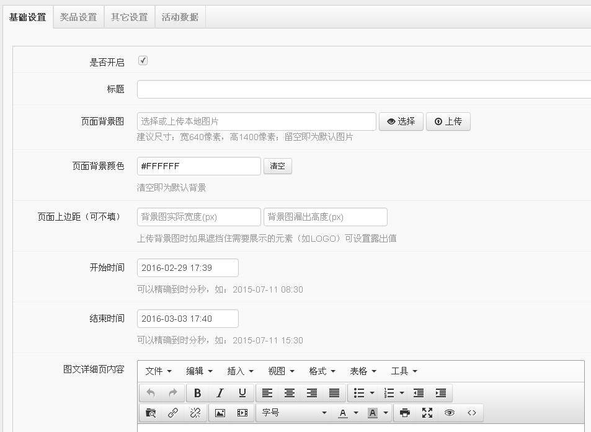Toggle fullscreen mode in the editor
This screenshot has width=591, height=432.
click(x=426, y=412)
